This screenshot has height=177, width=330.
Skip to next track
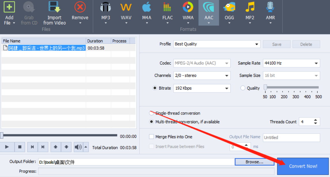pos(43,147)
